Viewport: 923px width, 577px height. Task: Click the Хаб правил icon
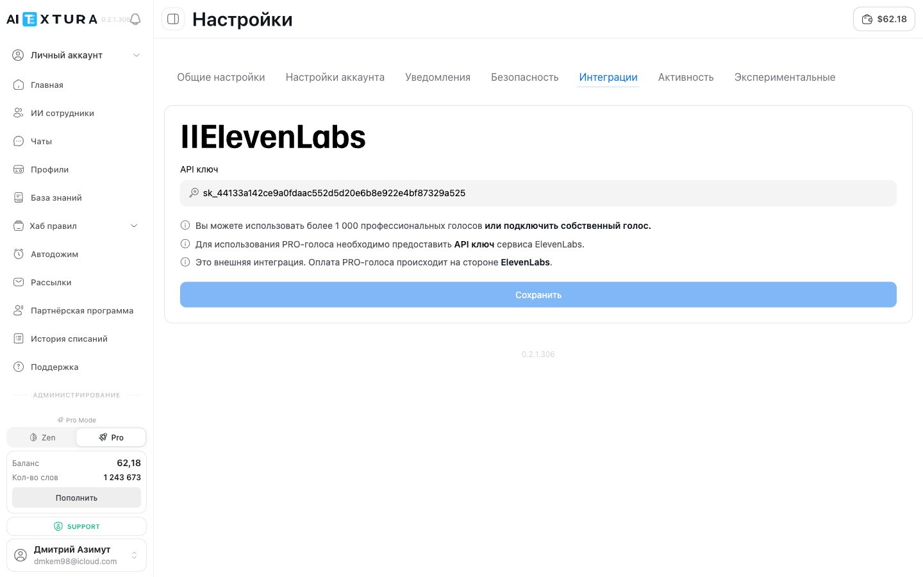19,226
